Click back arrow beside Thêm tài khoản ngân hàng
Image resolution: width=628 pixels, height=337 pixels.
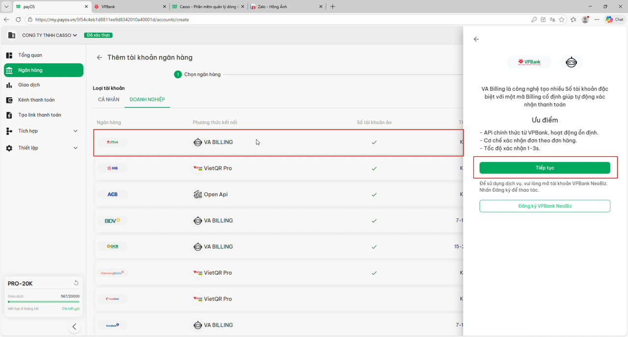pos(100,57)
